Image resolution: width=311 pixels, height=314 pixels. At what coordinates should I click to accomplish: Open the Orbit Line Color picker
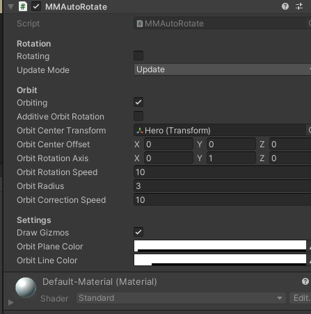(x=220, y=260)
